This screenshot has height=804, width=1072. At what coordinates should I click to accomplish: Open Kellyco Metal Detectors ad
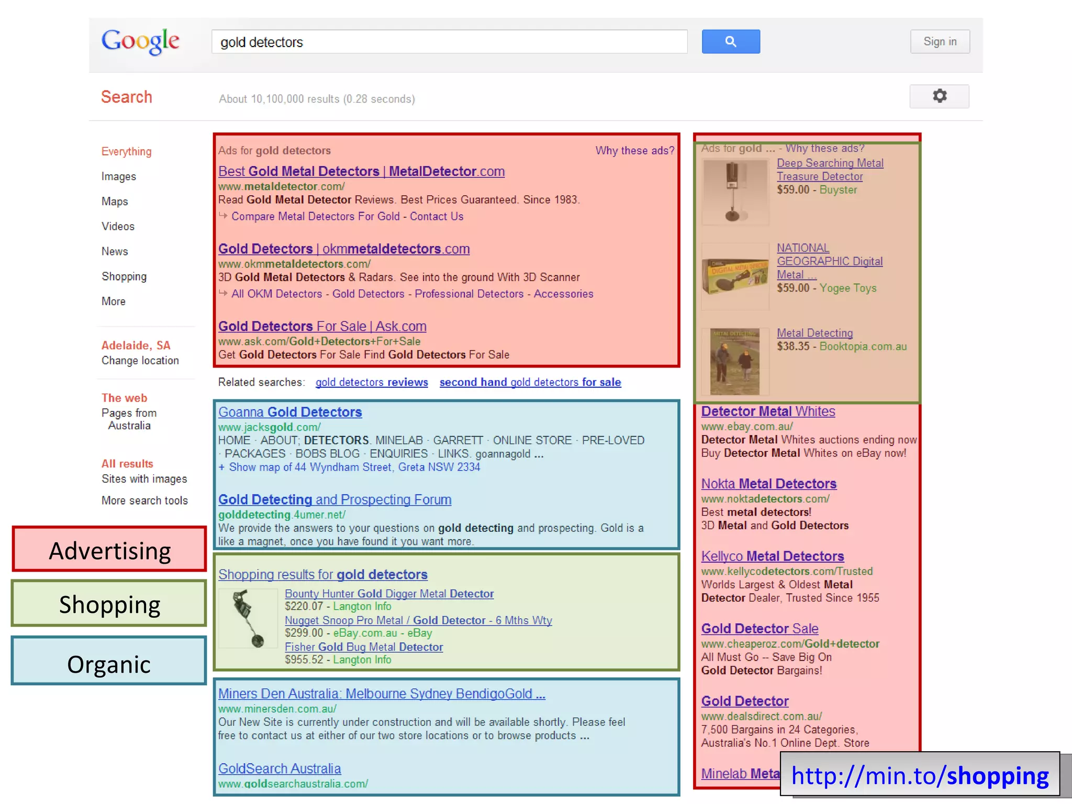[773, 556]
